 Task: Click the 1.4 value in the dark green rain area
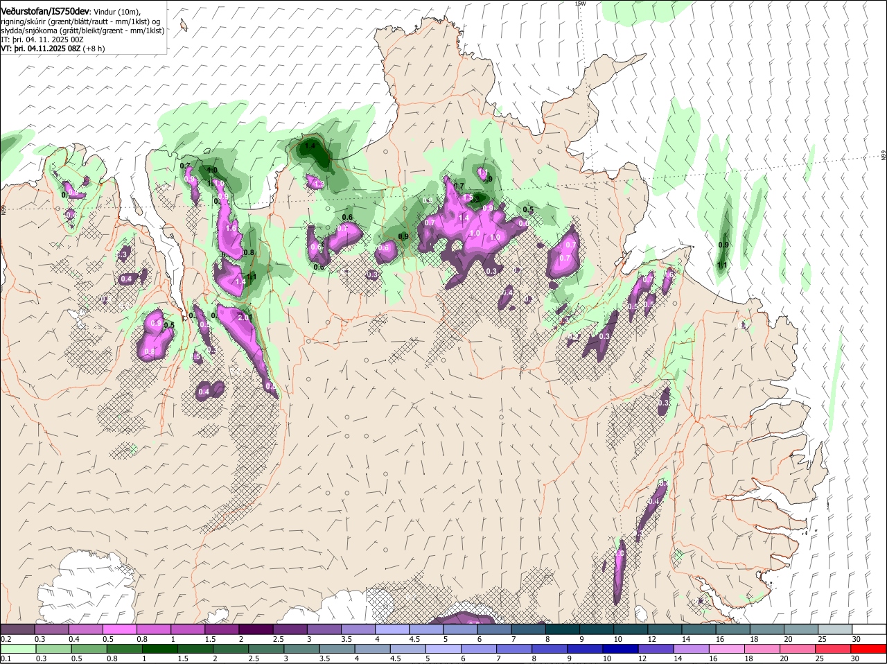coord(310,146)
